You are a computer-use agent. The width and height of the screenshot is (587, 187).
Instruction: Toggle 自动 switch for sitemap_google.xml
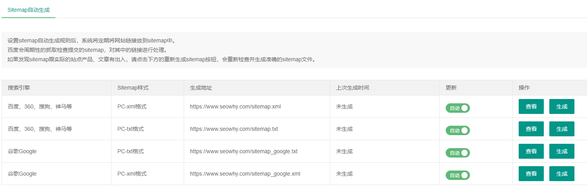457,175
